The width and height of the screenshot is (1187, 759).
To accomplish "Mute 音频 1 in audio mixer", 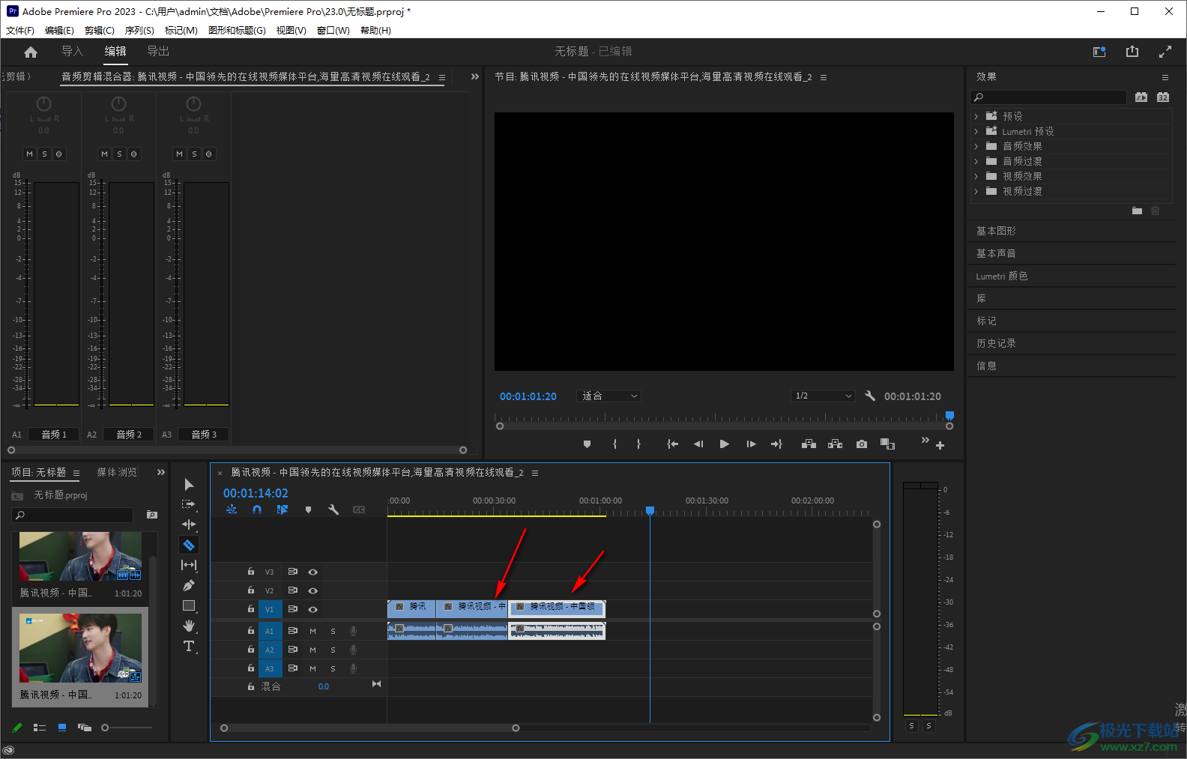I will [29, 154].
